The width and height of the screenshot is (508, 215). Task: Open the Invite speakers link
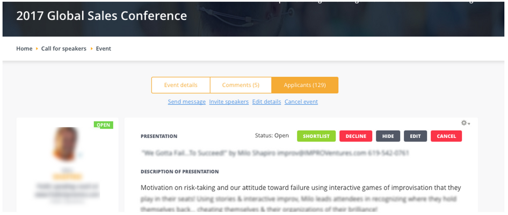[x=229, y=102]
